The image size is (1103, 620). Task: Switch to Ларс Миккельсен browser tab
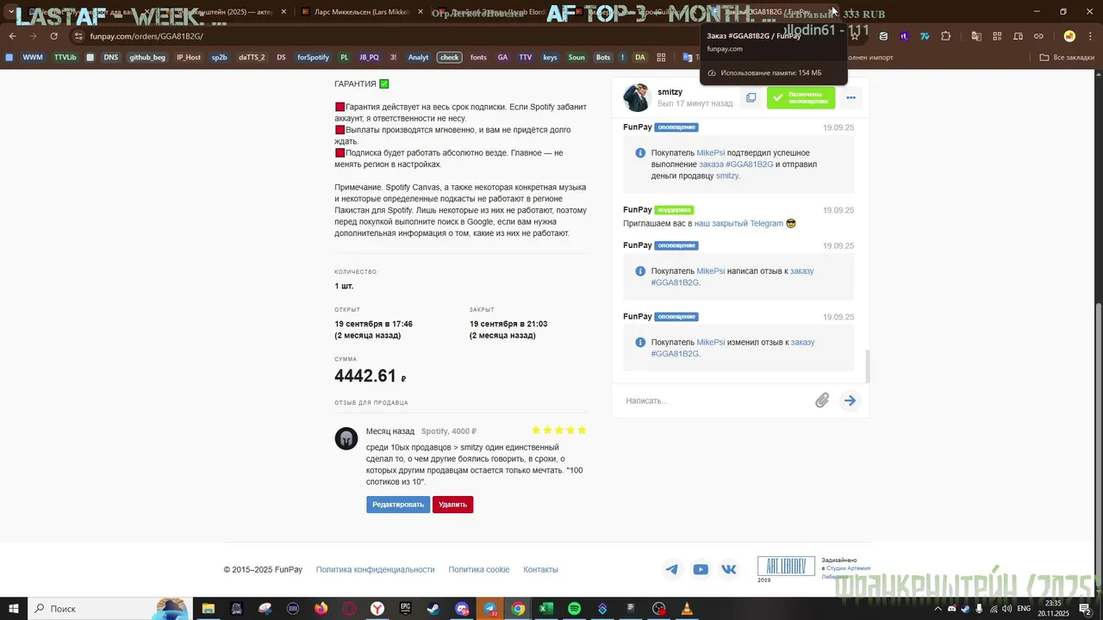tap(355, 12)
